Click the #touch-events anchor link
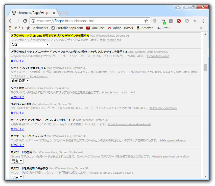The width and height of the screenshot is (215, 186). (x=39, y=76)
